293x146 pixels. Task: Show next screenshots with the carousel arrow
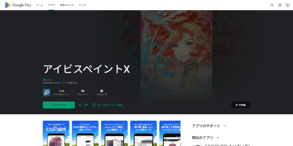pyautogui.click(x=180, y=144)
